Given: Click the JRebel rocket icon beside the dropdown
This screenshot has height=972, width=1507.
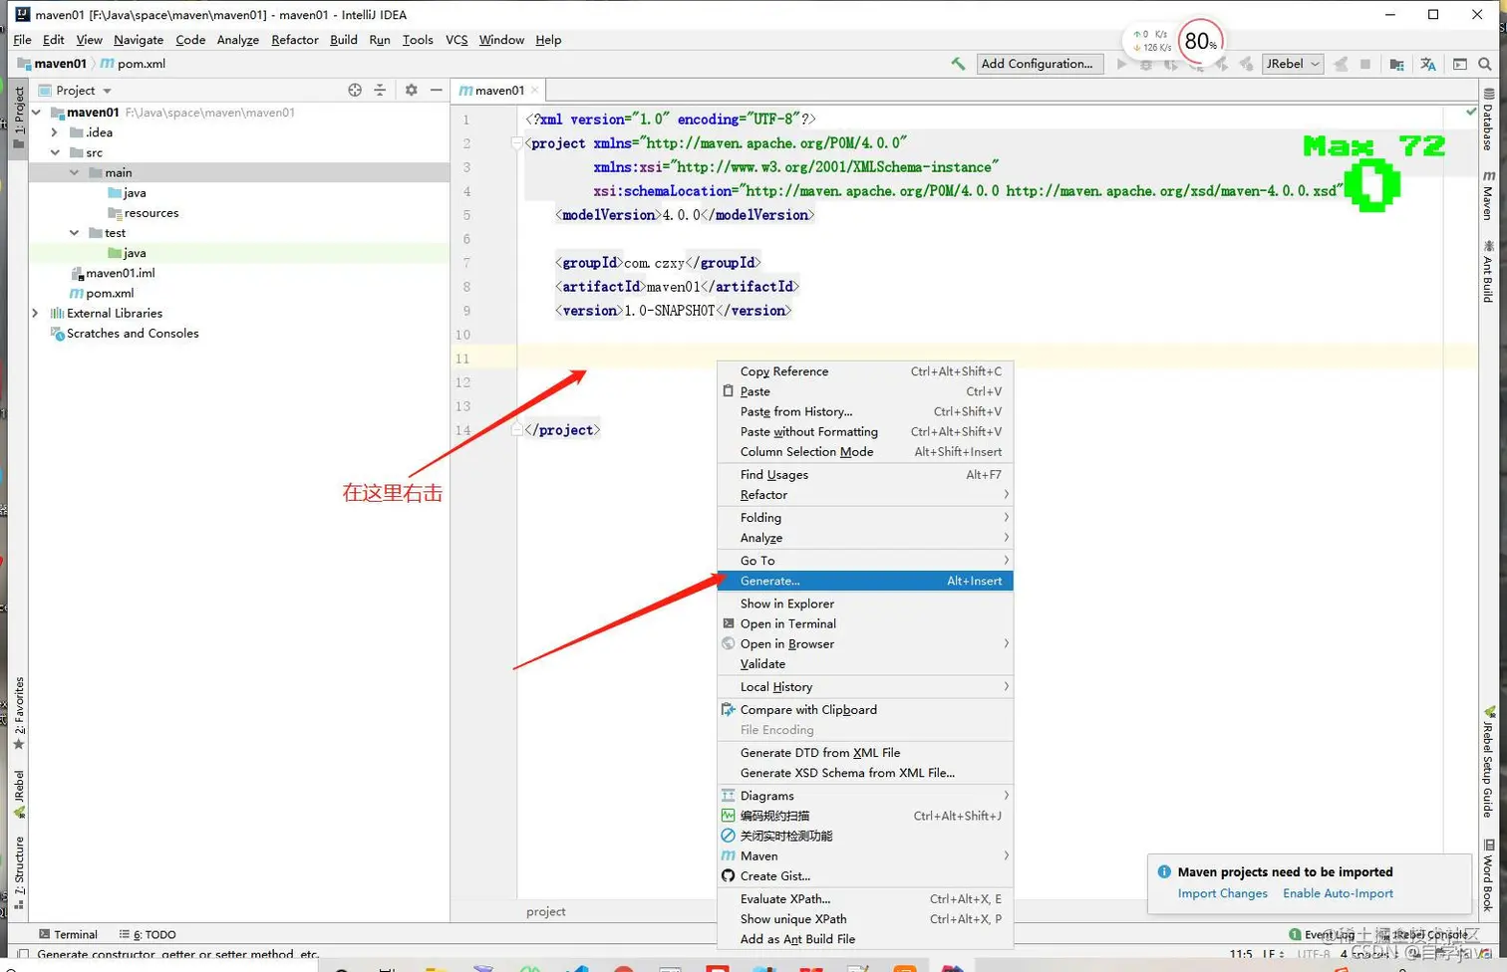Looking at the screenshot, I should (x=1342, y=64).
